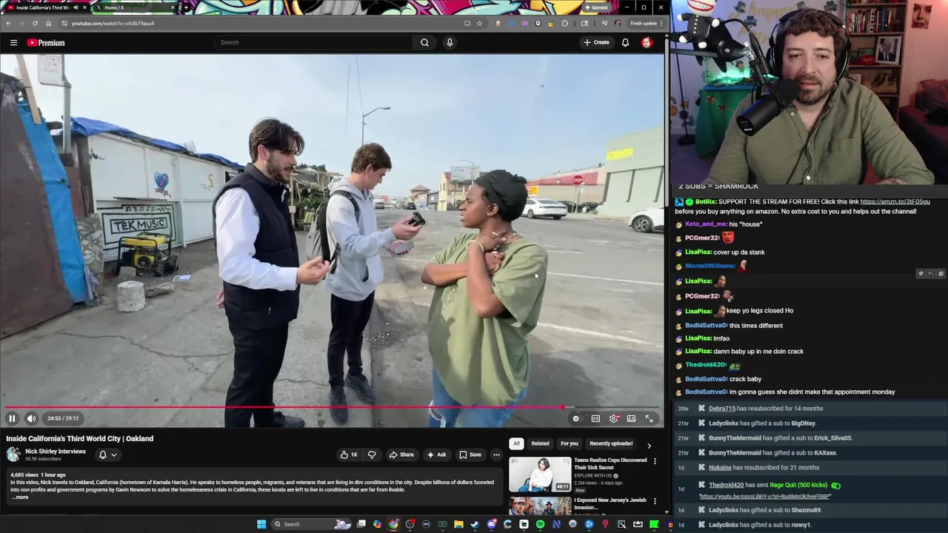Viewport: 948px width, 533px height.
Task: Open the Windows Start menu
Action: [261, 524]
